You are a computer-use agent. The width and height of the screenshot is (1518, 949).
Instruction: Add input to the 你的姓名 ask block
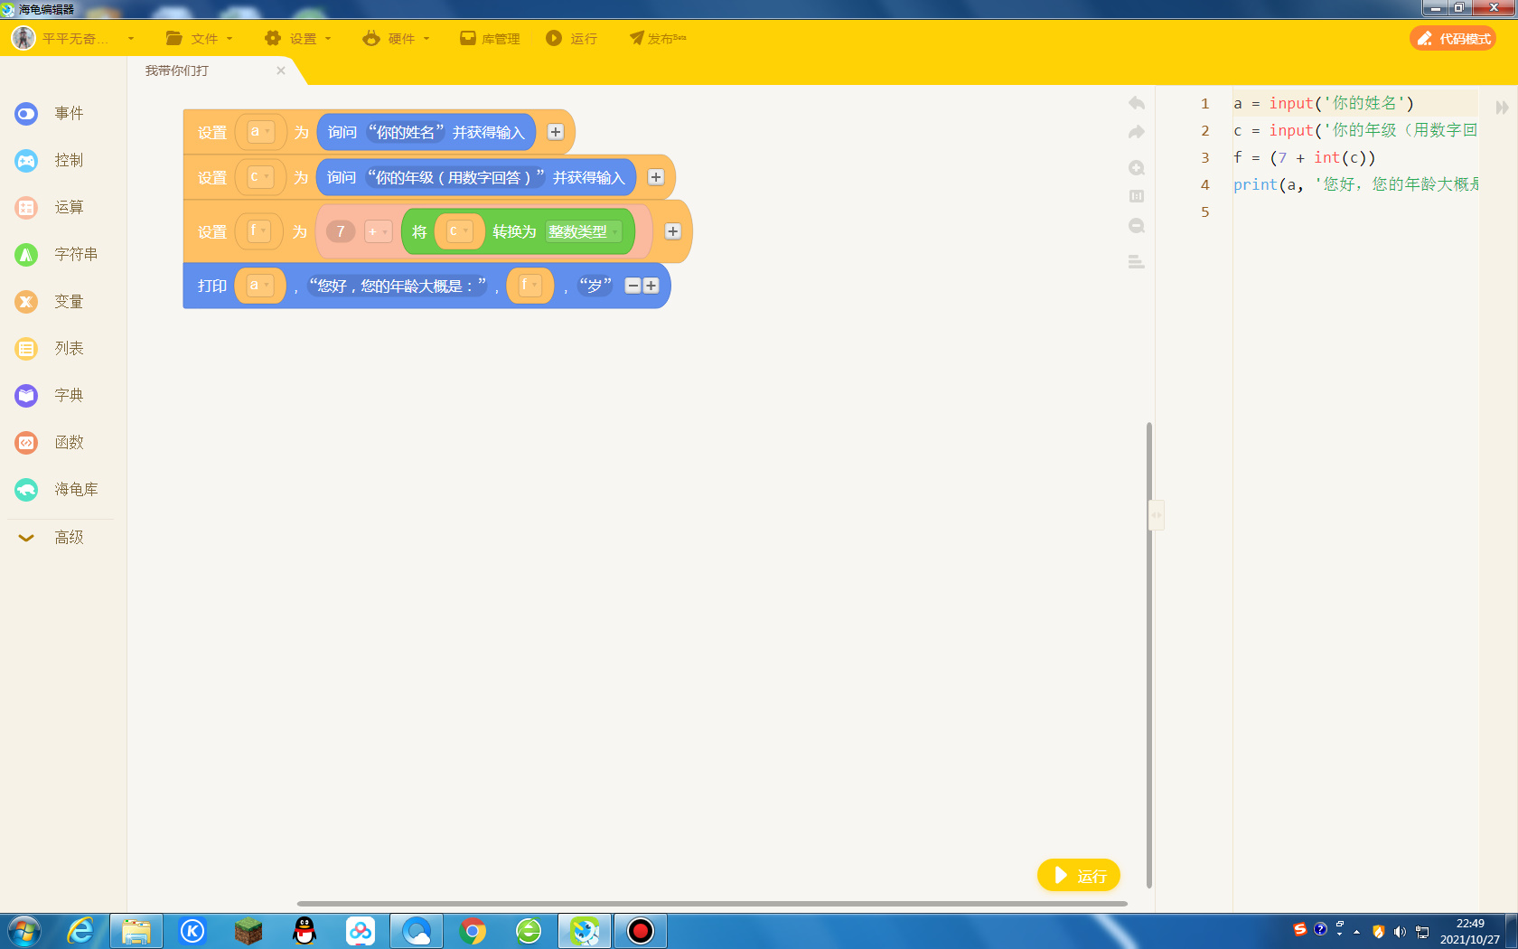pos(556,132)
